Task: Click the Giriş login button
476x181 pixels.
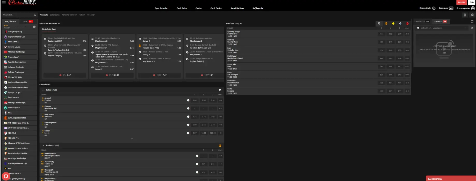Action: pyautogui.click(x=472, y=2)
